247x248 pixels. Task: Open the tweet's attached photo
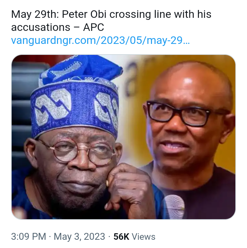pos(123,137)
